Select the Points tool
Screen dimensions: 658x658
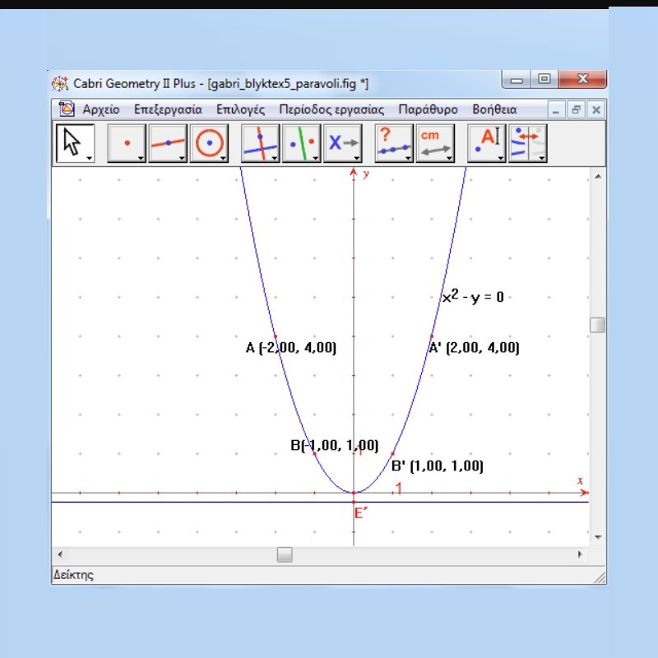coord(127,142)
